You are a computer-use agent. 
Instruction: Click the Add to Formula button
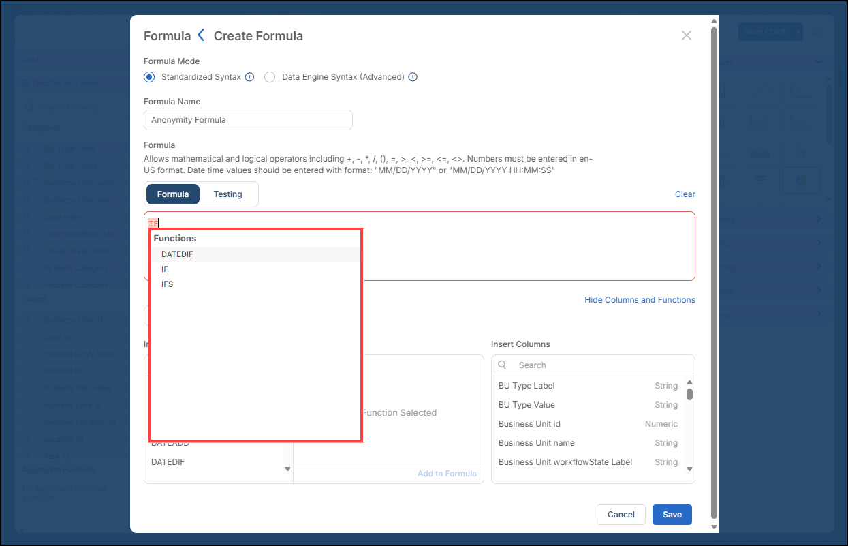pyautogui.click(x=447, y=474)
